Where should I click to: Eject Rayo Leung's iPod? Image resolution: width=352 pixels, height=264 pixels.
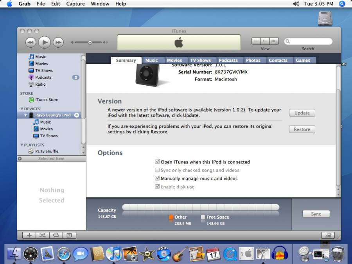pos(77,115)
